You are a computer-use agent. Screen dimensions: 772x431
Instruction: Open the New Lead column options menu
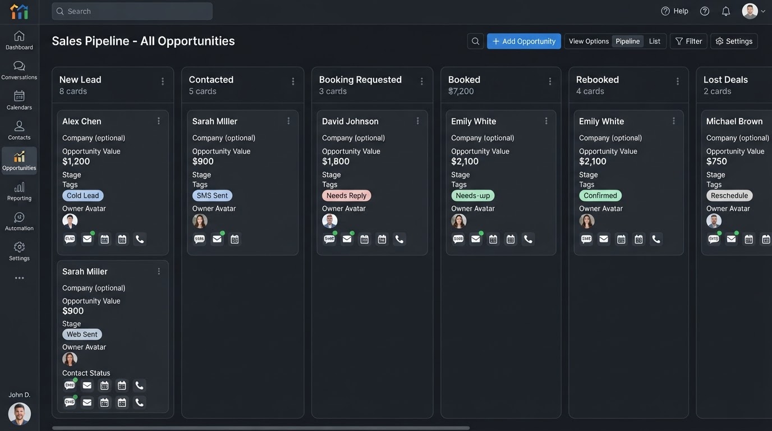(x=163, y=81)
